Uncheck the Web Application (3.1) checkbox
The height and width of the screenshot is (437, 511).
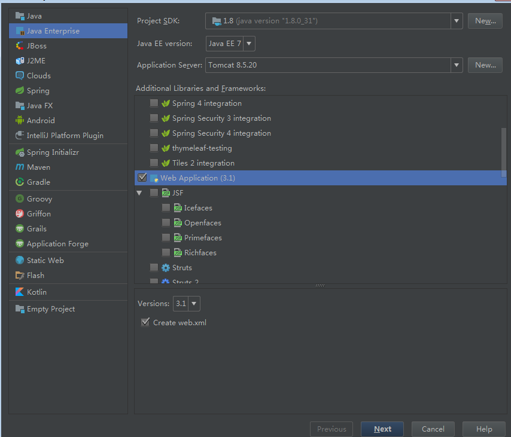(x=142, y=178)
